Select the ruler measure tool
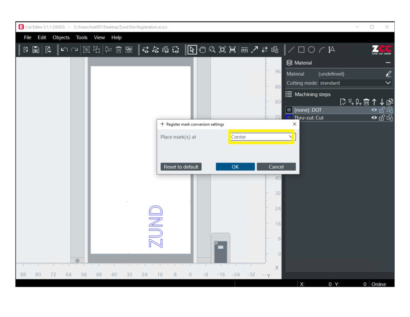This screenshot has height=317, width=410. 244,50
